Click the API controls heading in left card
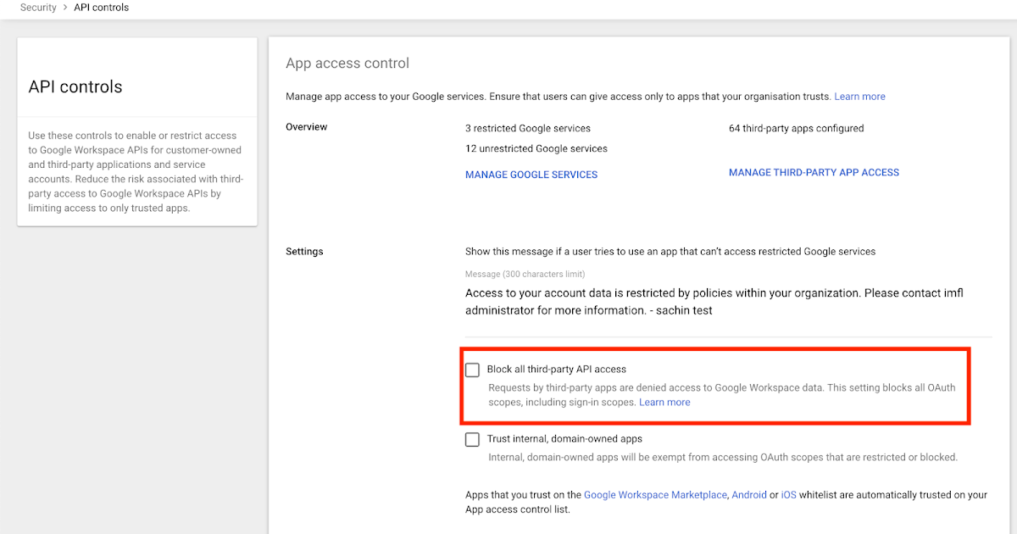Screen dimensions: 1017x534 [75, 86]
